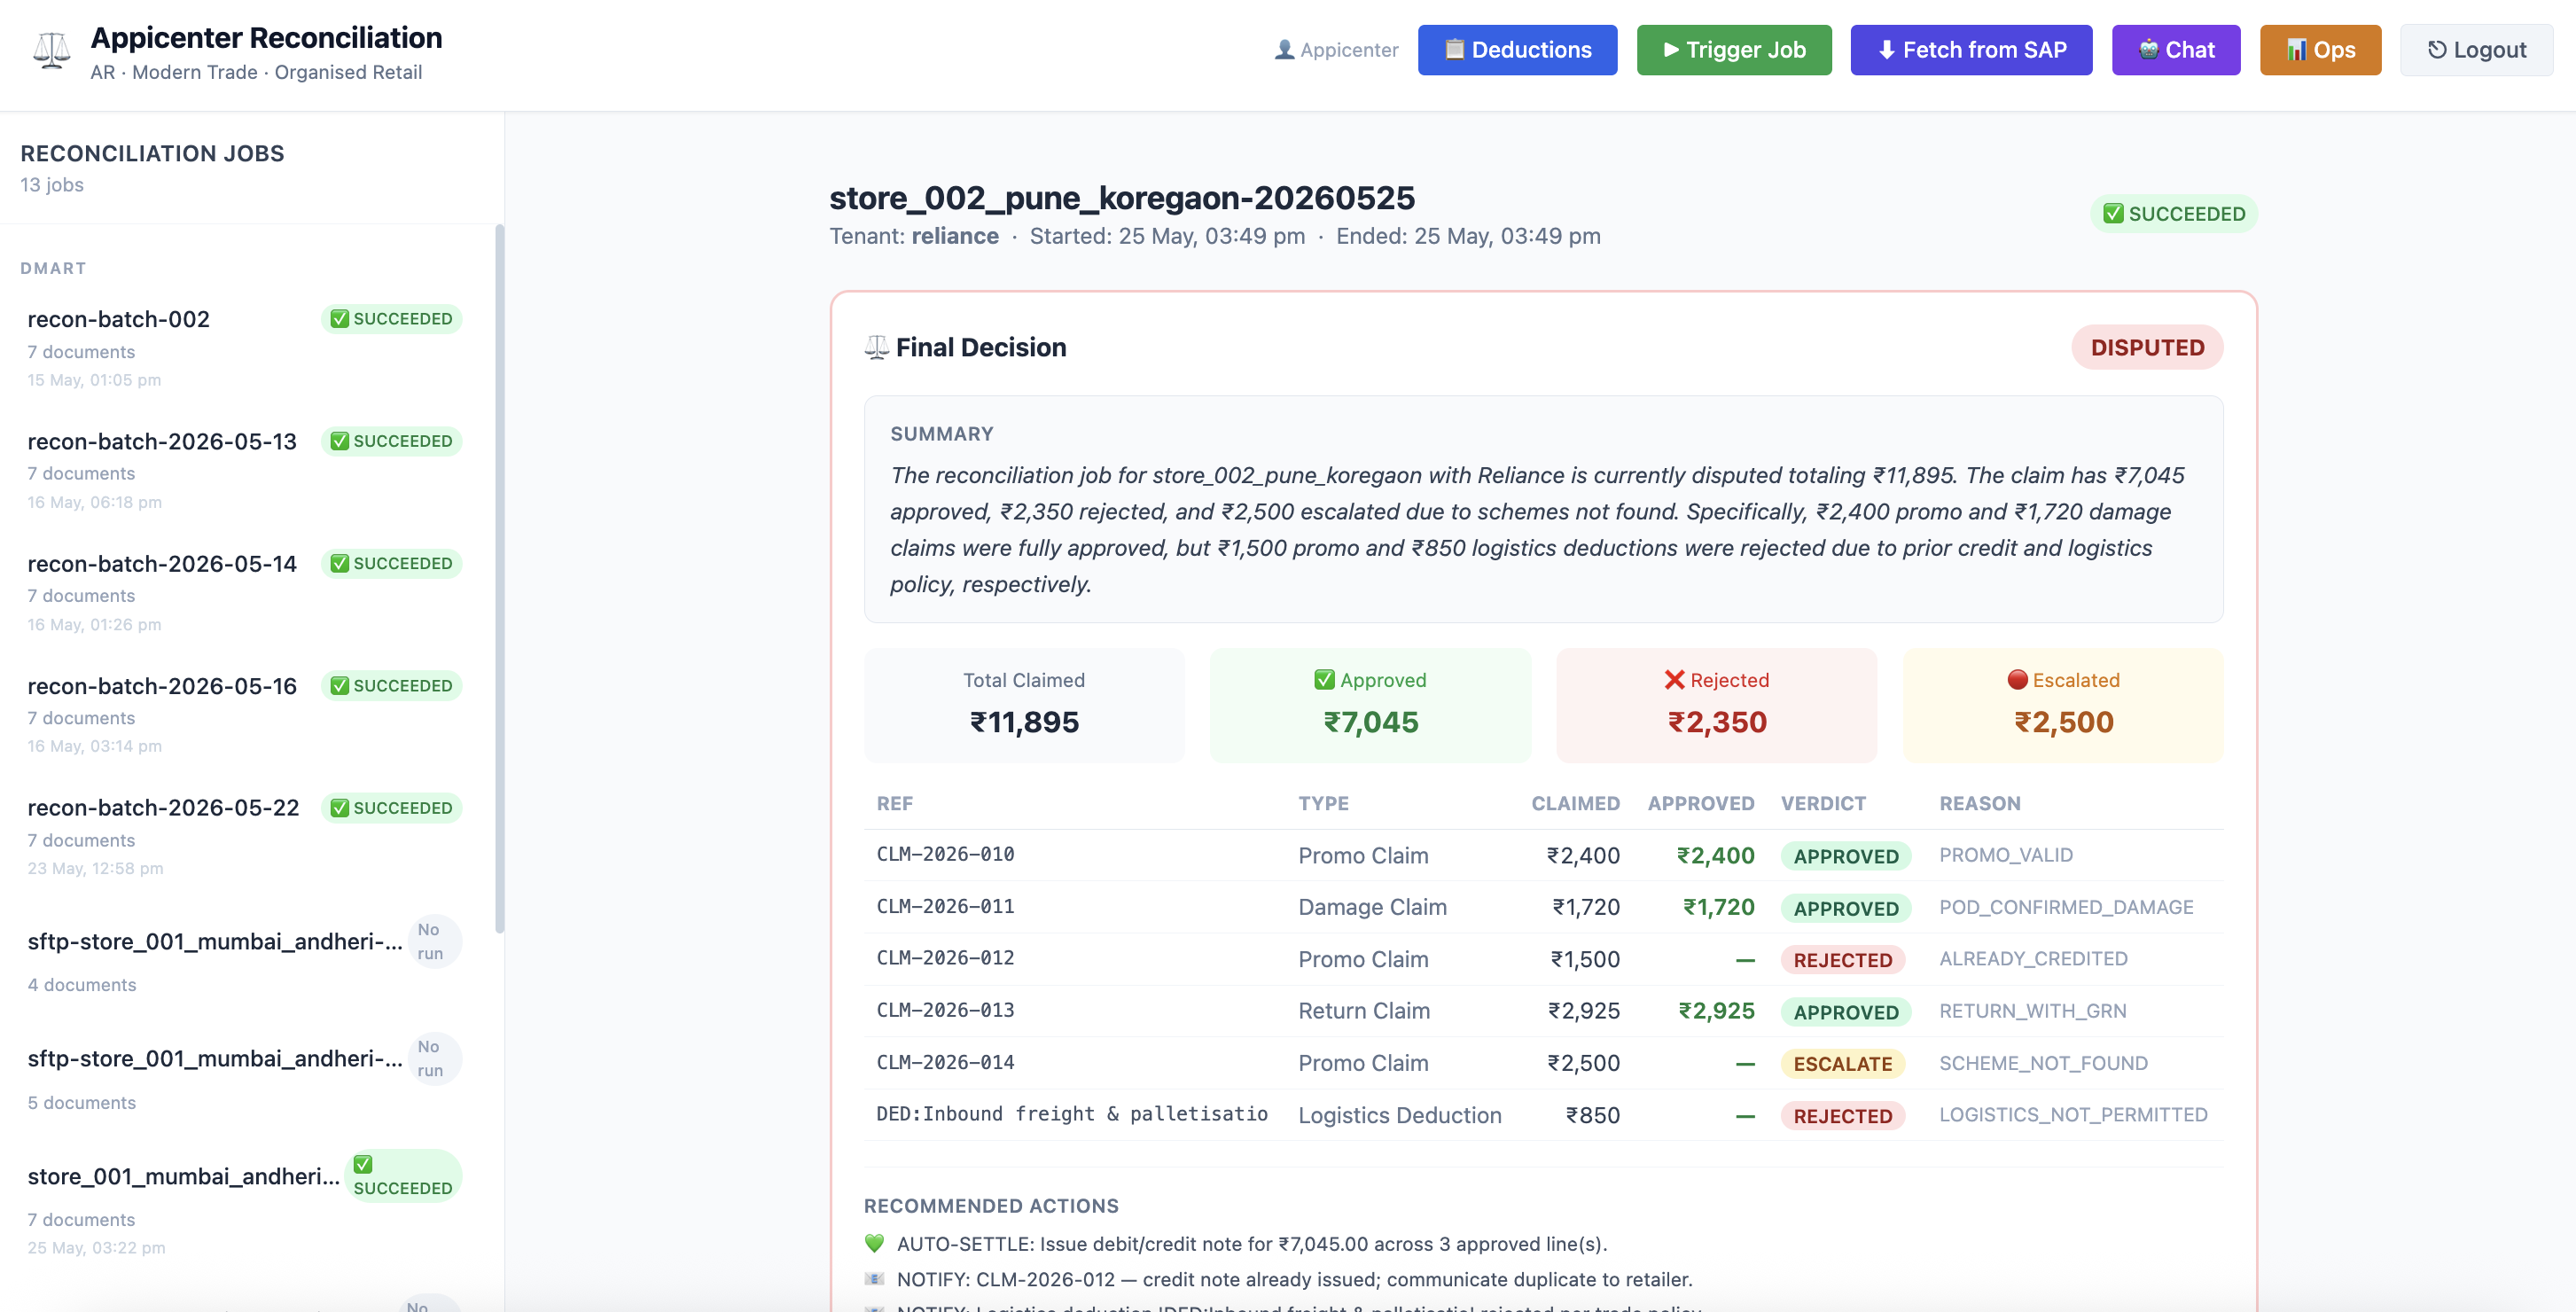Click the DISPUTED decision badge

coord(2147,347)
